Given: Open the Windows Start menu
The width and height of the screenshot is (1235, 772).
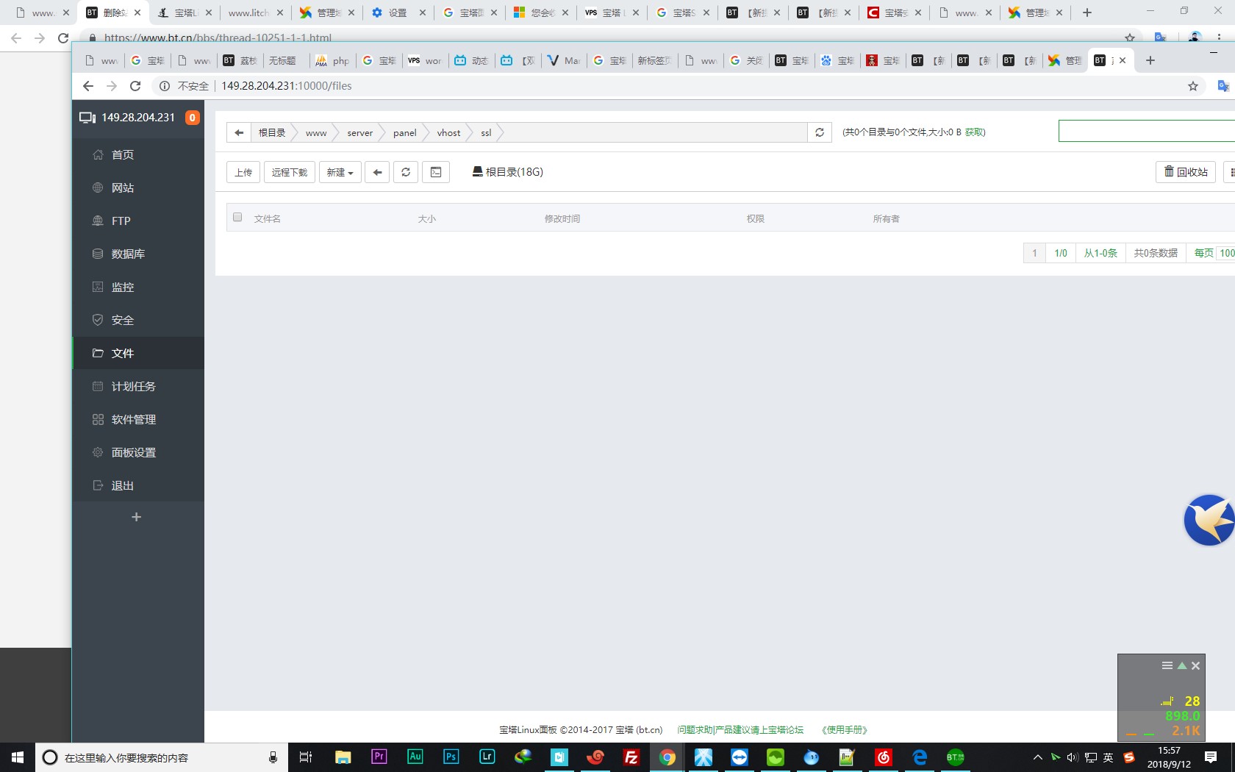Looking at the screenshot, I should coord(18,757).
